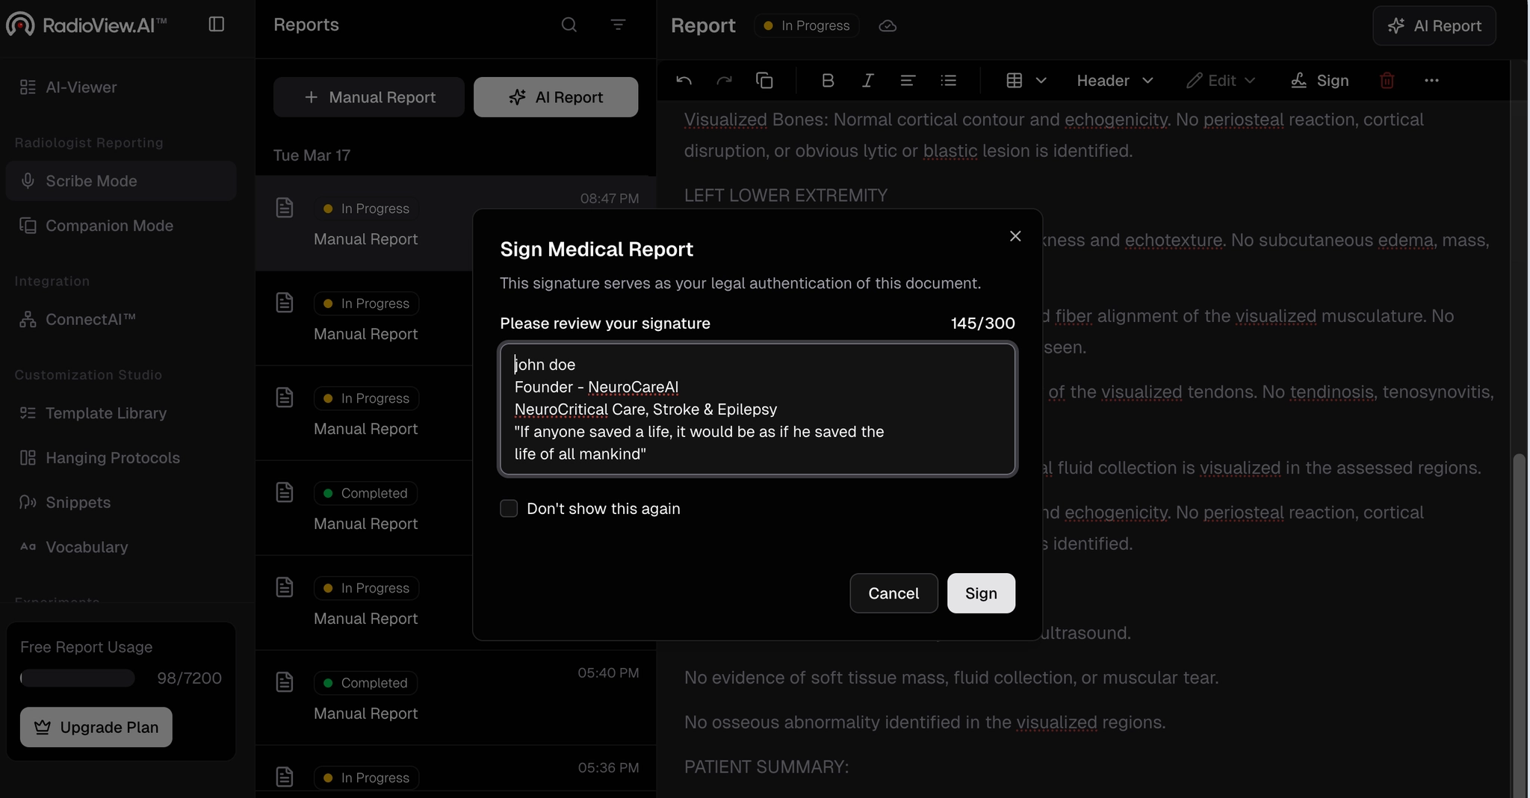Screen dimensions: 1530x798
Task: Redo edit in report toolbar
Action: [x=724, y=81]
